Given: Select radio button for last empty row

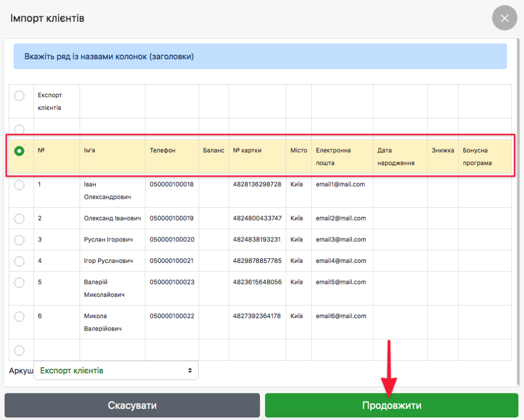Looking at the screenshot, I should click(x=19, y=350).
